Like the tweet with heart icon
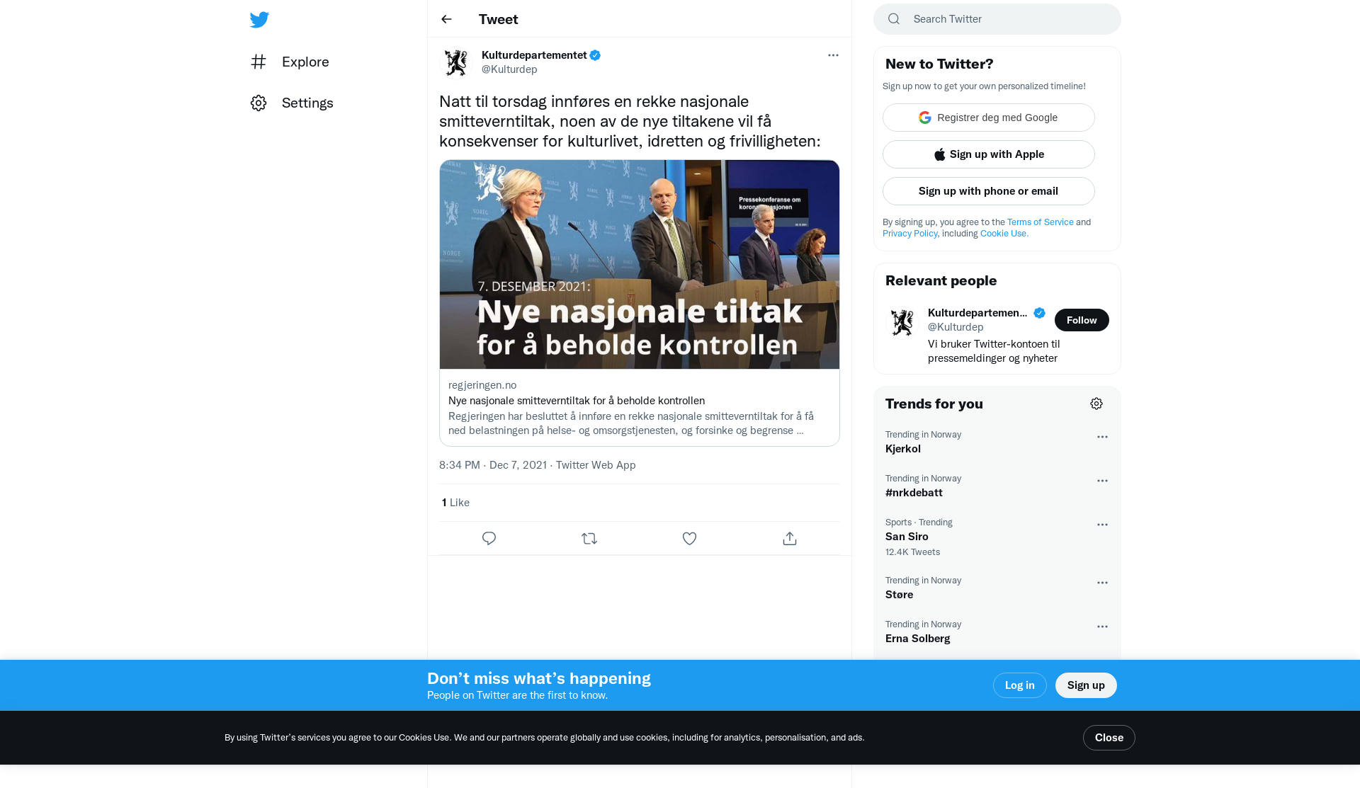The image size is (1360, 788). (689, 539)
